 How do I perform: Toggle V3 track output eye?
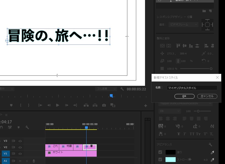pyautogui.click(x=20, y=141)
